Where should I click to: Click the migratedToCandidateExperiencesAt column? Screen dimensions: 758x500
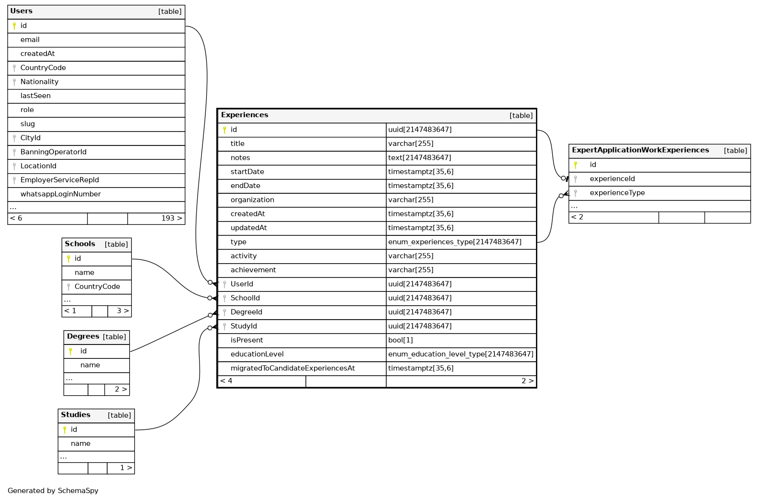(292, 368)
